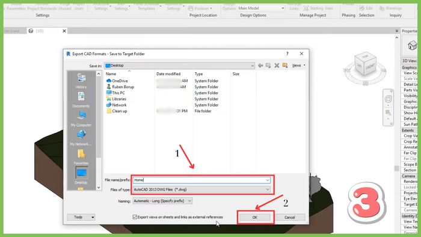
Task: Click Design Options panel label
Action: pos(253,15)
